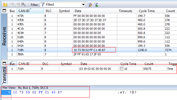The width and height of the screenshot is (177, 100).
Task: Click hex byte FF in Hex View
Action: point(41,92)
